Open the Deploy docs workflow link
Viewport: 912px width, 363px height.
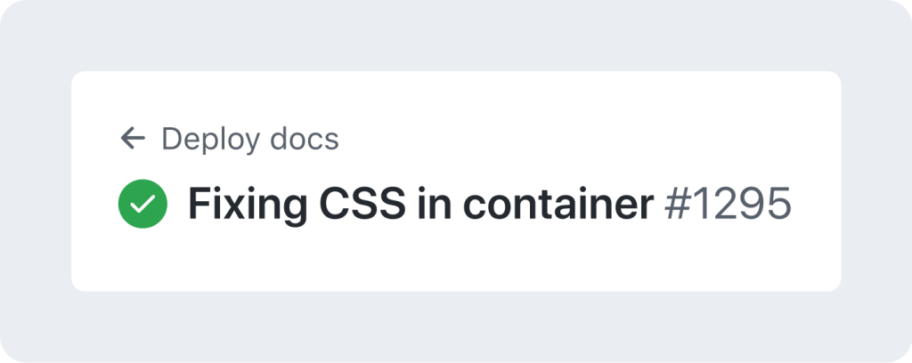coord(249,139)
